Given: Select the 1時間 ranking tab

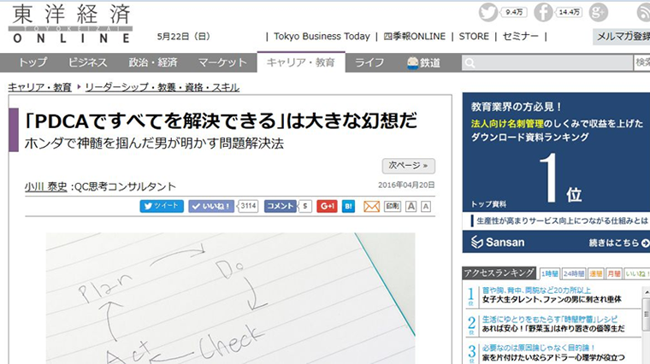Looking at the screenshot, I should [549, 273].
